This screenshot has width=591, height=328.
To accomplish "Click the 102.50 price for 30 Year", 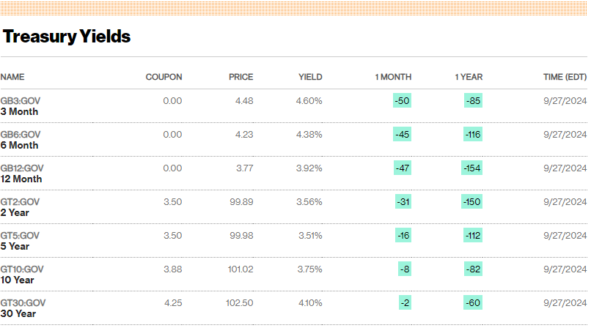I will point(240,302).
